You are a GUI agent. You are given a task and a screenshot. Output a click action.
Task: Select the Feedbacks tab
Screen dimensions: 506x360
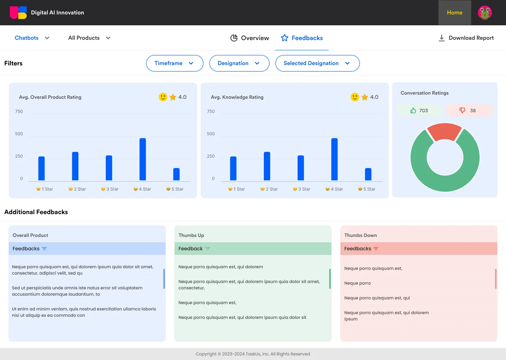tap(301, 38)
